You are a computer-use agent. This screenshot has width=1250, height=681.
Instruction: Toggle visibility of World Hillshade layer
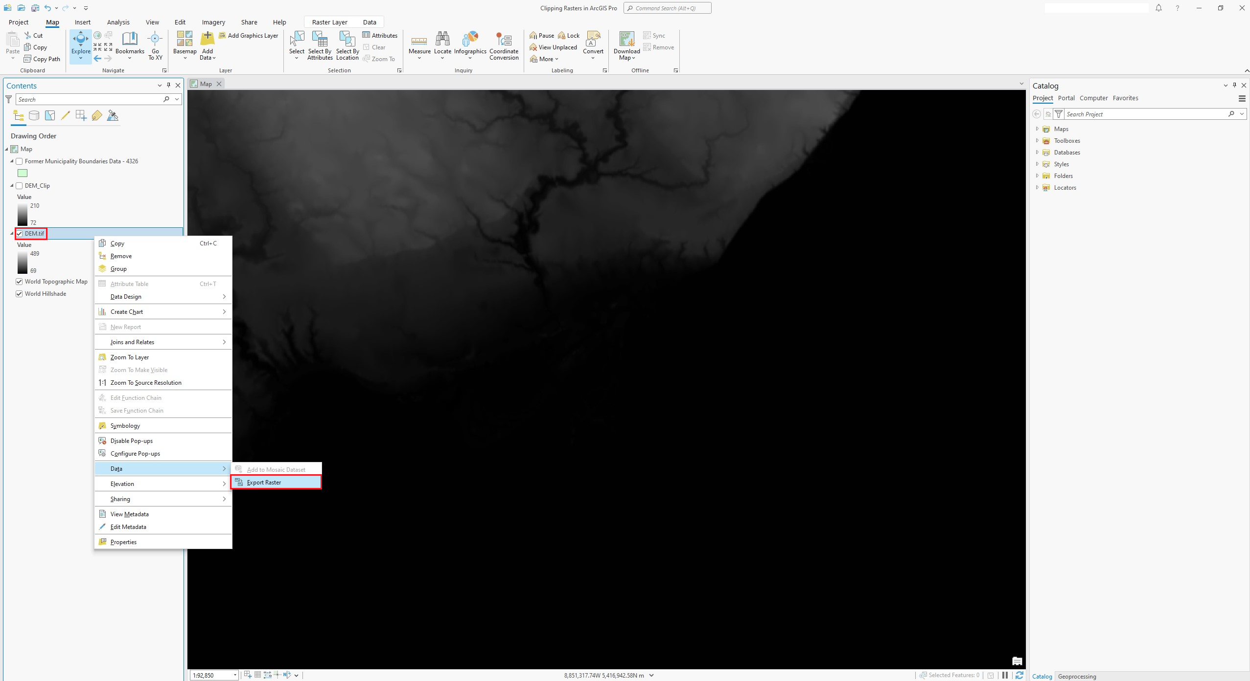click(19, 293)
